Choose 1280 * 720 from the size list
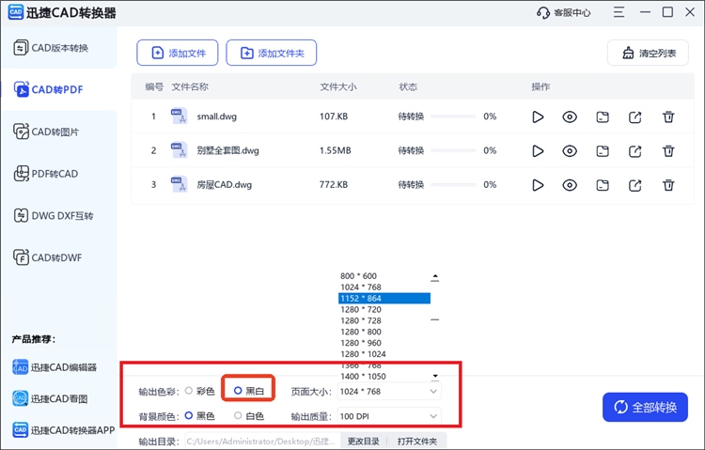 tap(384, 310)
